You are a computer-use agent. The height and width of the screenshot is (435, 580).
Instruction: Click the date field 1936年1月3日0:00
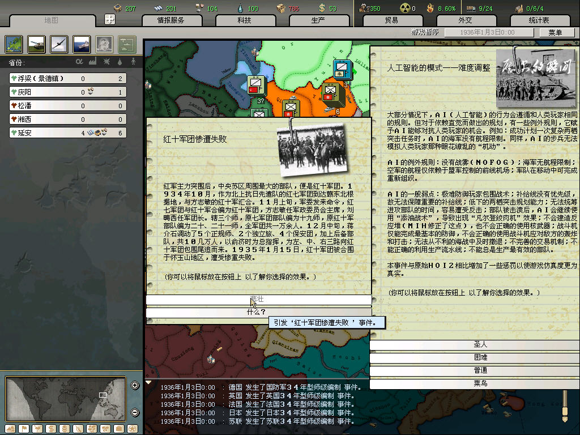[489, 32]
